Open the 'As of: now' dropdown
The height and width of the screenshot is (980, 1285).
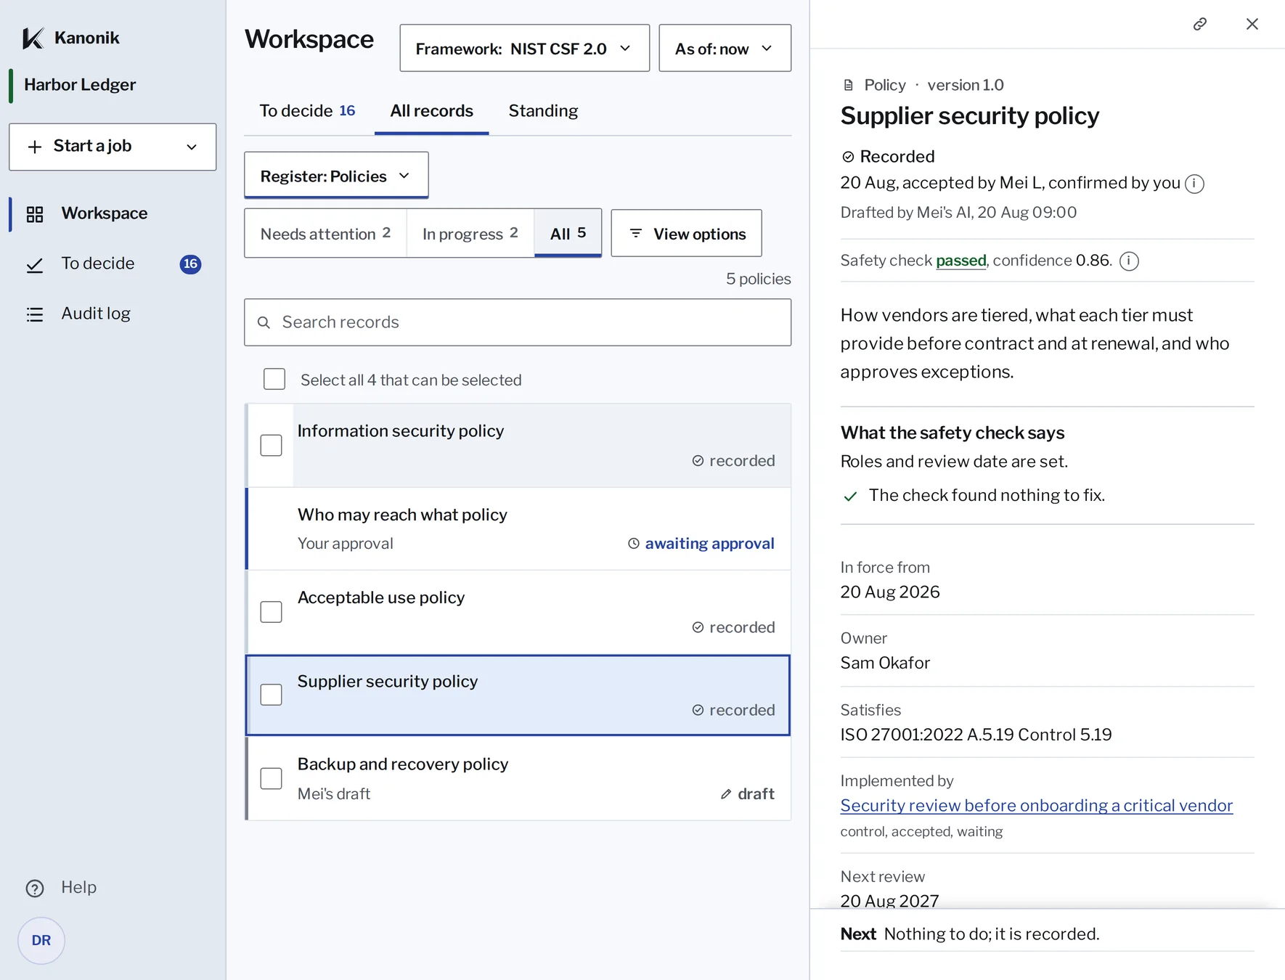click(725, 48)
